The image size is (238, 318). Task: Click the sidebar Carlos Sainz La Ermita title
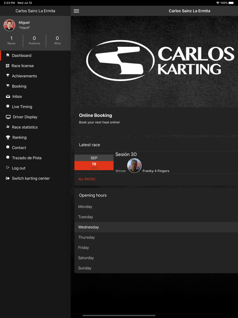(x=35, y=11)
